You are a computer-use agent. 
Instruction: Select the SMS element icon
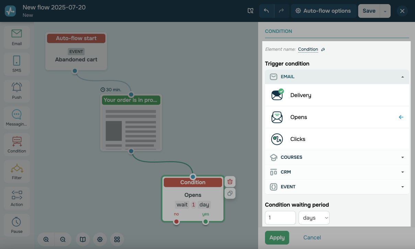[x=16, y=64]
